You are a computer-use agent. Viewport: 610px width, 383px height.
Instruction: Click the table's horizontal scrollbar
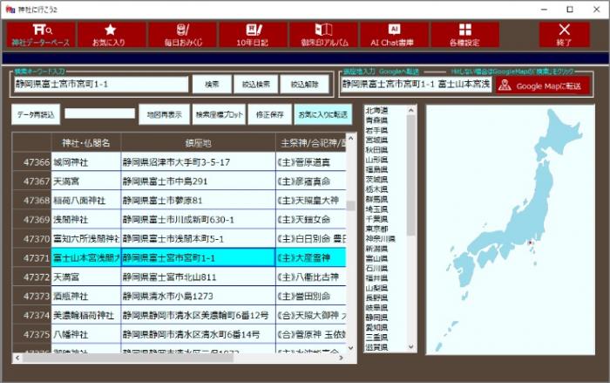tap(174, 357)
